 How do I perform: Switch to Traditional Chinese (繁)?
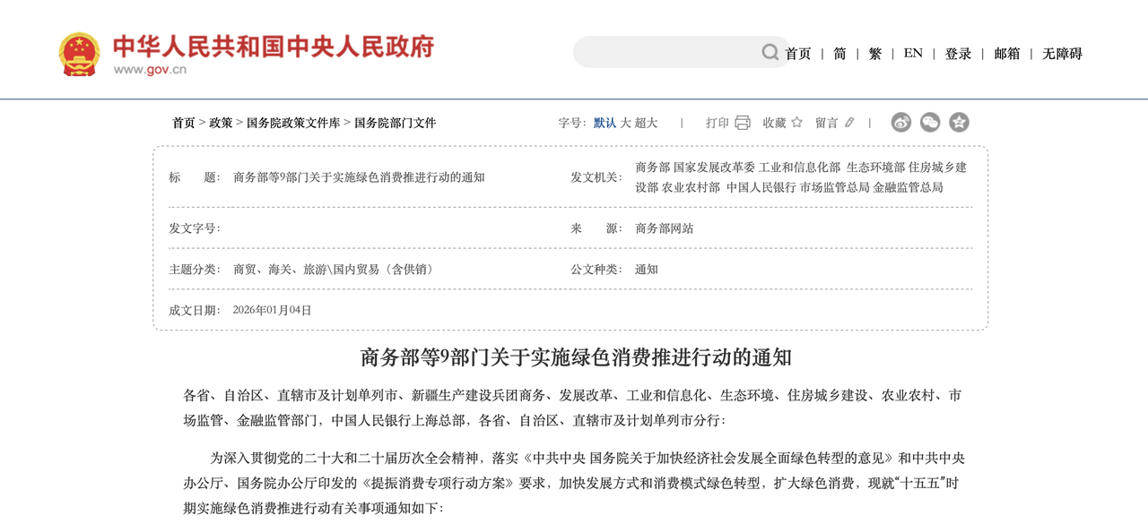point(875,54)
